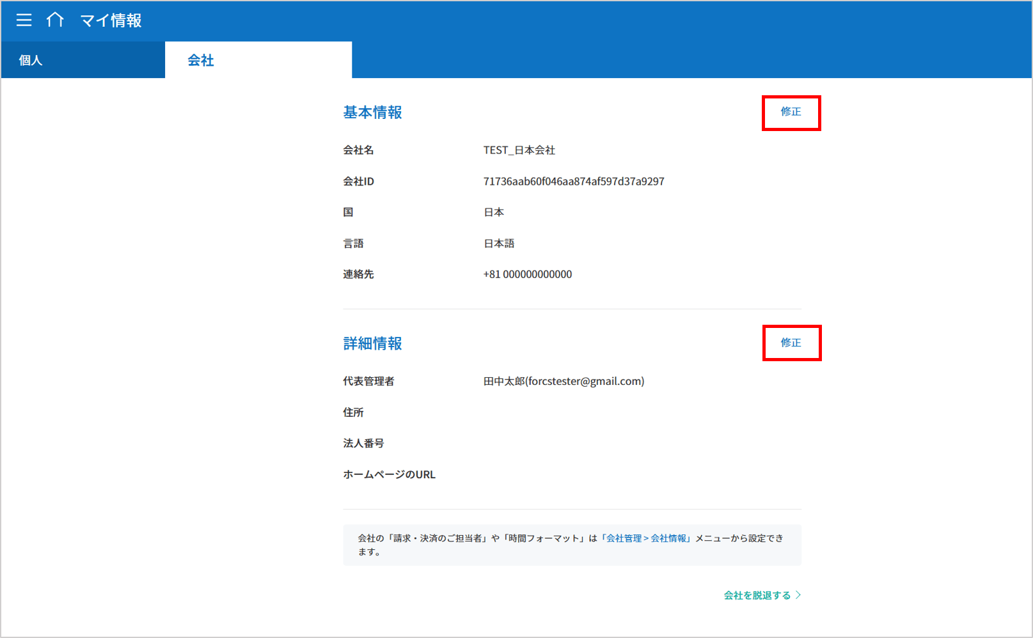Click the 言語 value 日本語
The height and width of the screenshot is (638, 1033).
[x=499, y=244]
